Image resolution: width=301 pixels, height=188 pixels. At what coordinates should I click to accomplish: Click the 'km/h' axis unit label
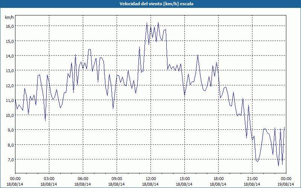pos(9,17)
